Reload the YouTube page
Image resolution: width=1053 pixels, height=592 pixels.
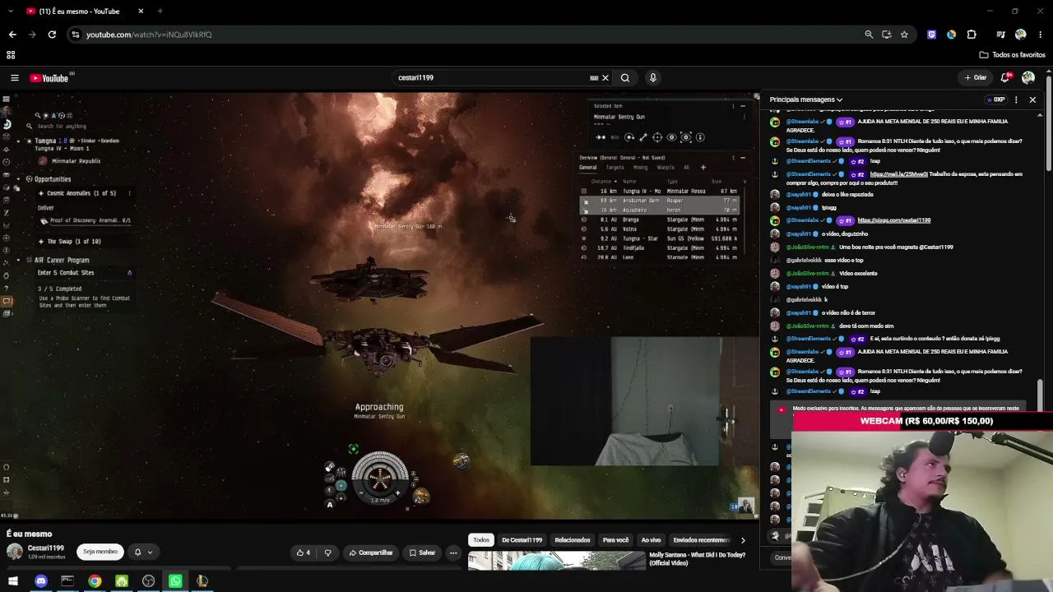tap(52, 35)
